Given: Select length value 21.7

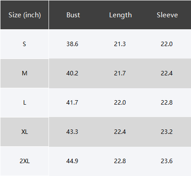Looking at the screenshot, I should pos(120,73).
